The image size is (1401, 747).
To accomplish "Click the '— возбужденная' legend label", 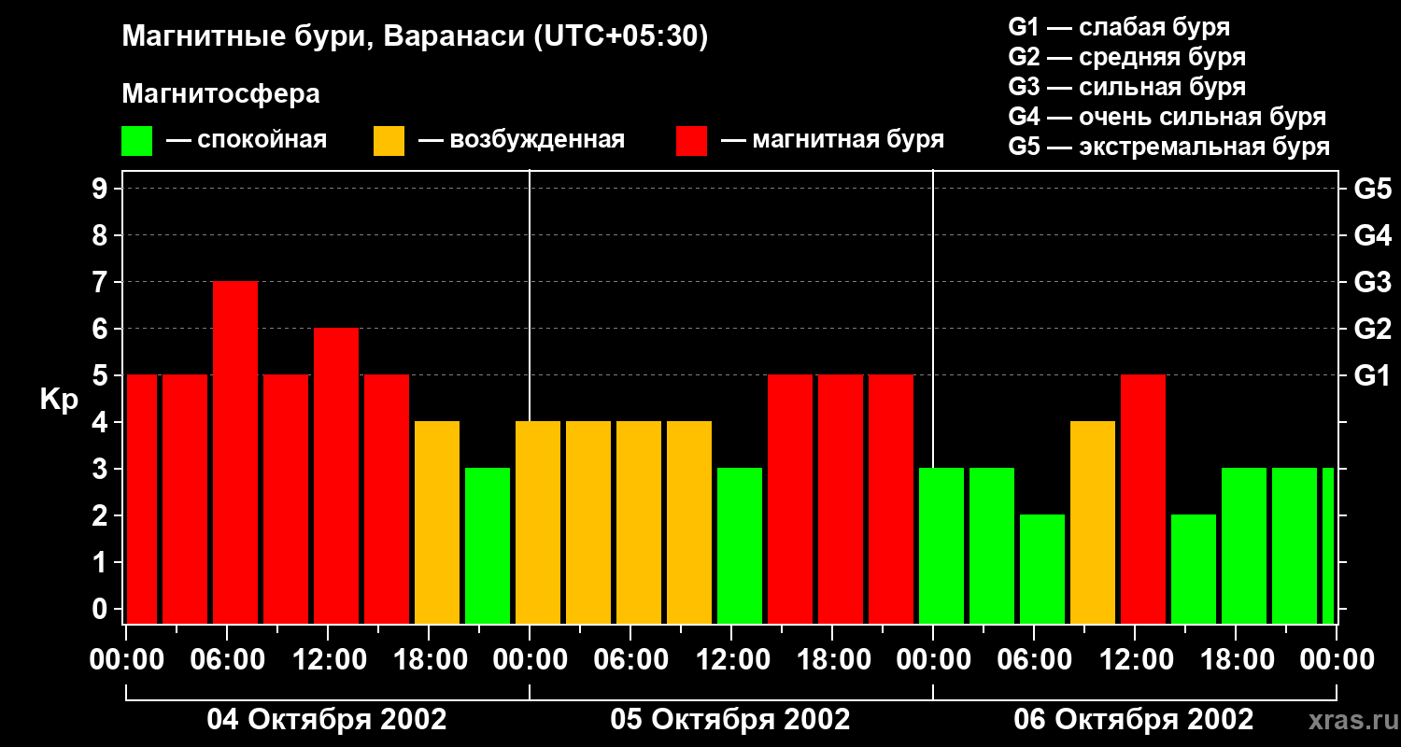I will click(521, 140).
